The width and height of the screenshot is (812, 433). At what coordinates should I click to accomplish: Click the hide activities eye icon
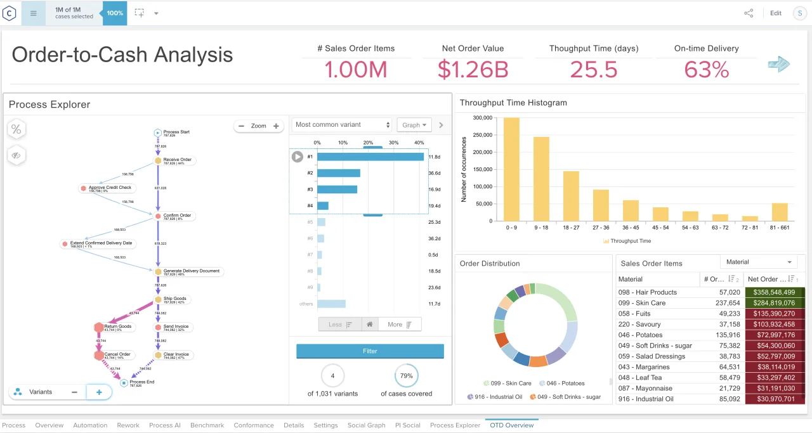tap(16, 155)
